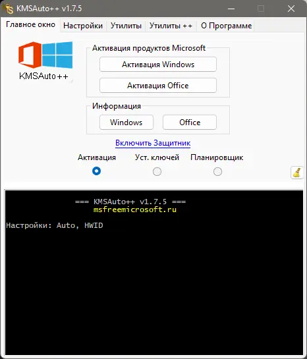This screenshot has height=359, width=307.
Task: Minimize the KMSAuto++ window
Action: coord(231,9)
